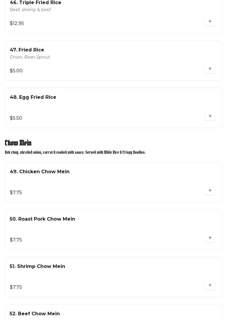Viewport: 227px width, 320px height.
Task: Tap plus icon on Roast Pork Chow Mein
Action: click(210, 238)
